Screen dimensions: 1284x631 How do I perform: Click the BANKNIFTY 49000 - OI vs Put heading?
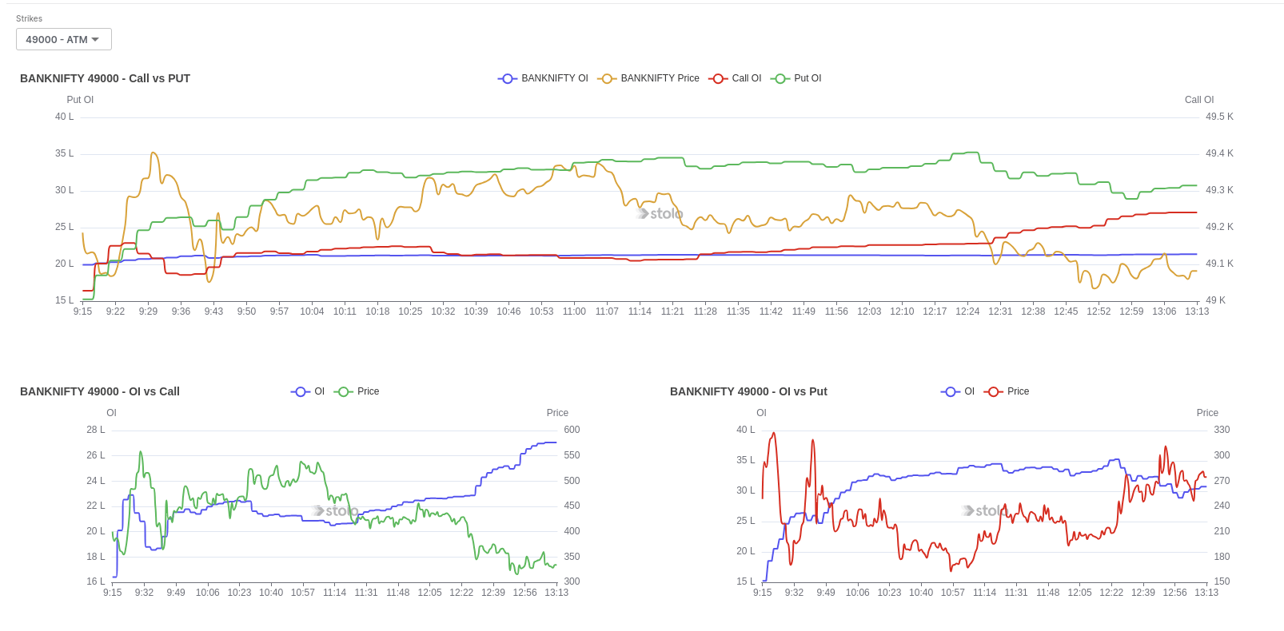(748, 391)
